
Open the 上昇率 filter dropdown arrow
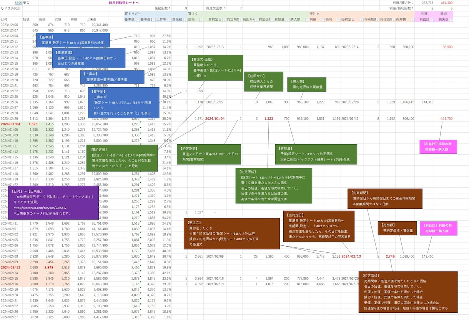click(169, 20)
